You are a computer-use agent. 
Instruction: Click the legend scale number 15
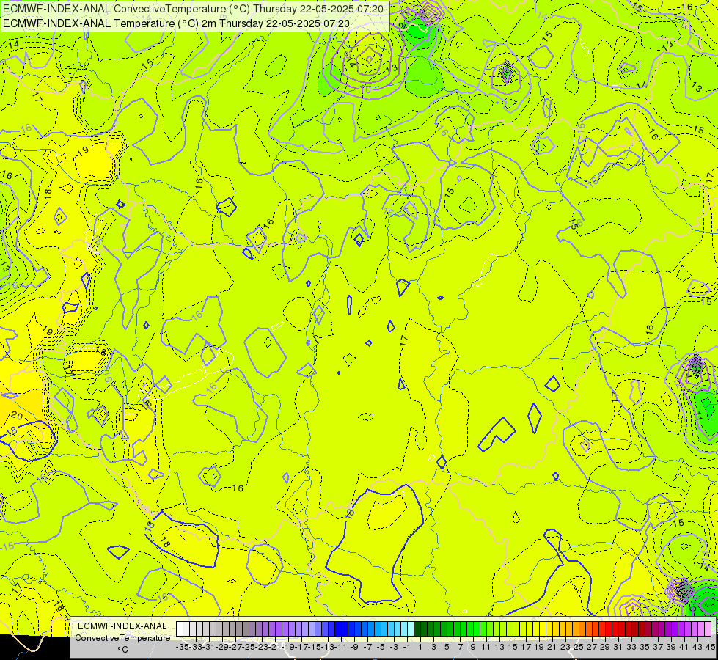click(513, 647)
